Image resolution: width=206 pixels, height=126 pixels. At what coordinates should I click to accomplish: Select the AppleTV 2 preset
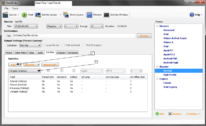169,55
